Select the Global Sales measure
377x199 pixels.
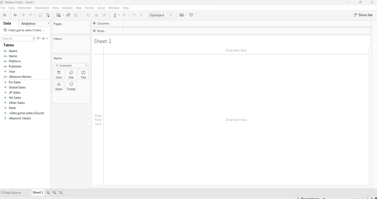17,87
